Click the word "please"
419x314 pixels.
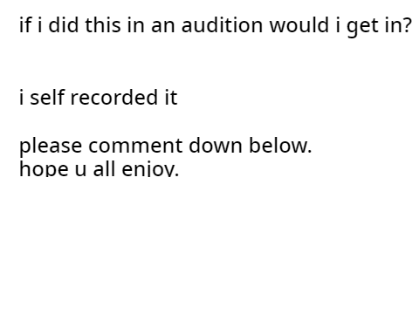pyautogui.click(x=51, y=147)
